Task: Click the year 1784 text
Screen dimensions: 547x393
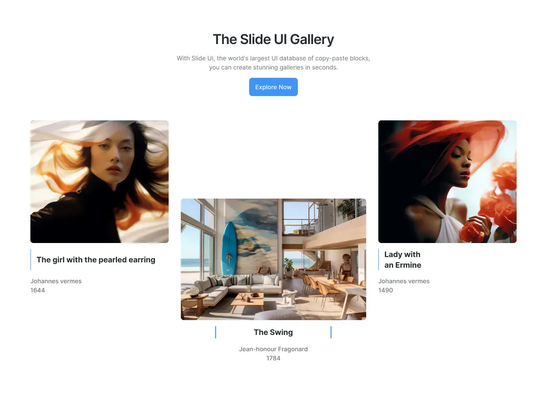Action: point(273,358)
